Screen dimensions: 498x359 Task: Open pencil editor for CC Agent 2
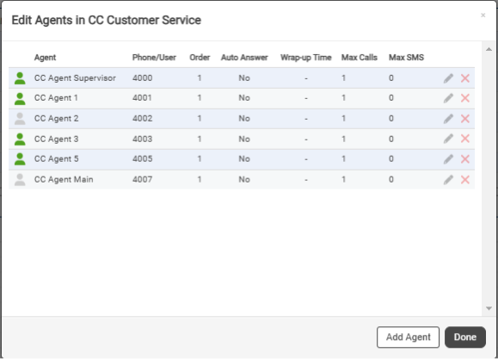[448, 119]
